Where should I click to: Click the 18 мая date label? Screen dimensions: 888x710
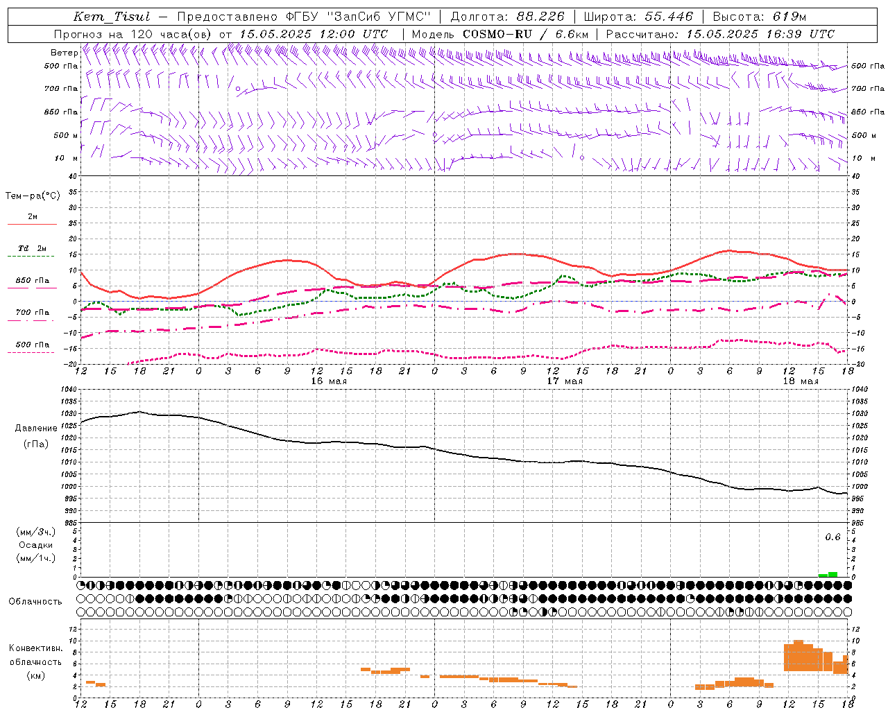coord(801,381)
